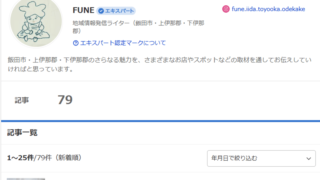Viewport: 320px width, 180px height.
Task: Click the question mark help icon
Action: tap(75, 43)
